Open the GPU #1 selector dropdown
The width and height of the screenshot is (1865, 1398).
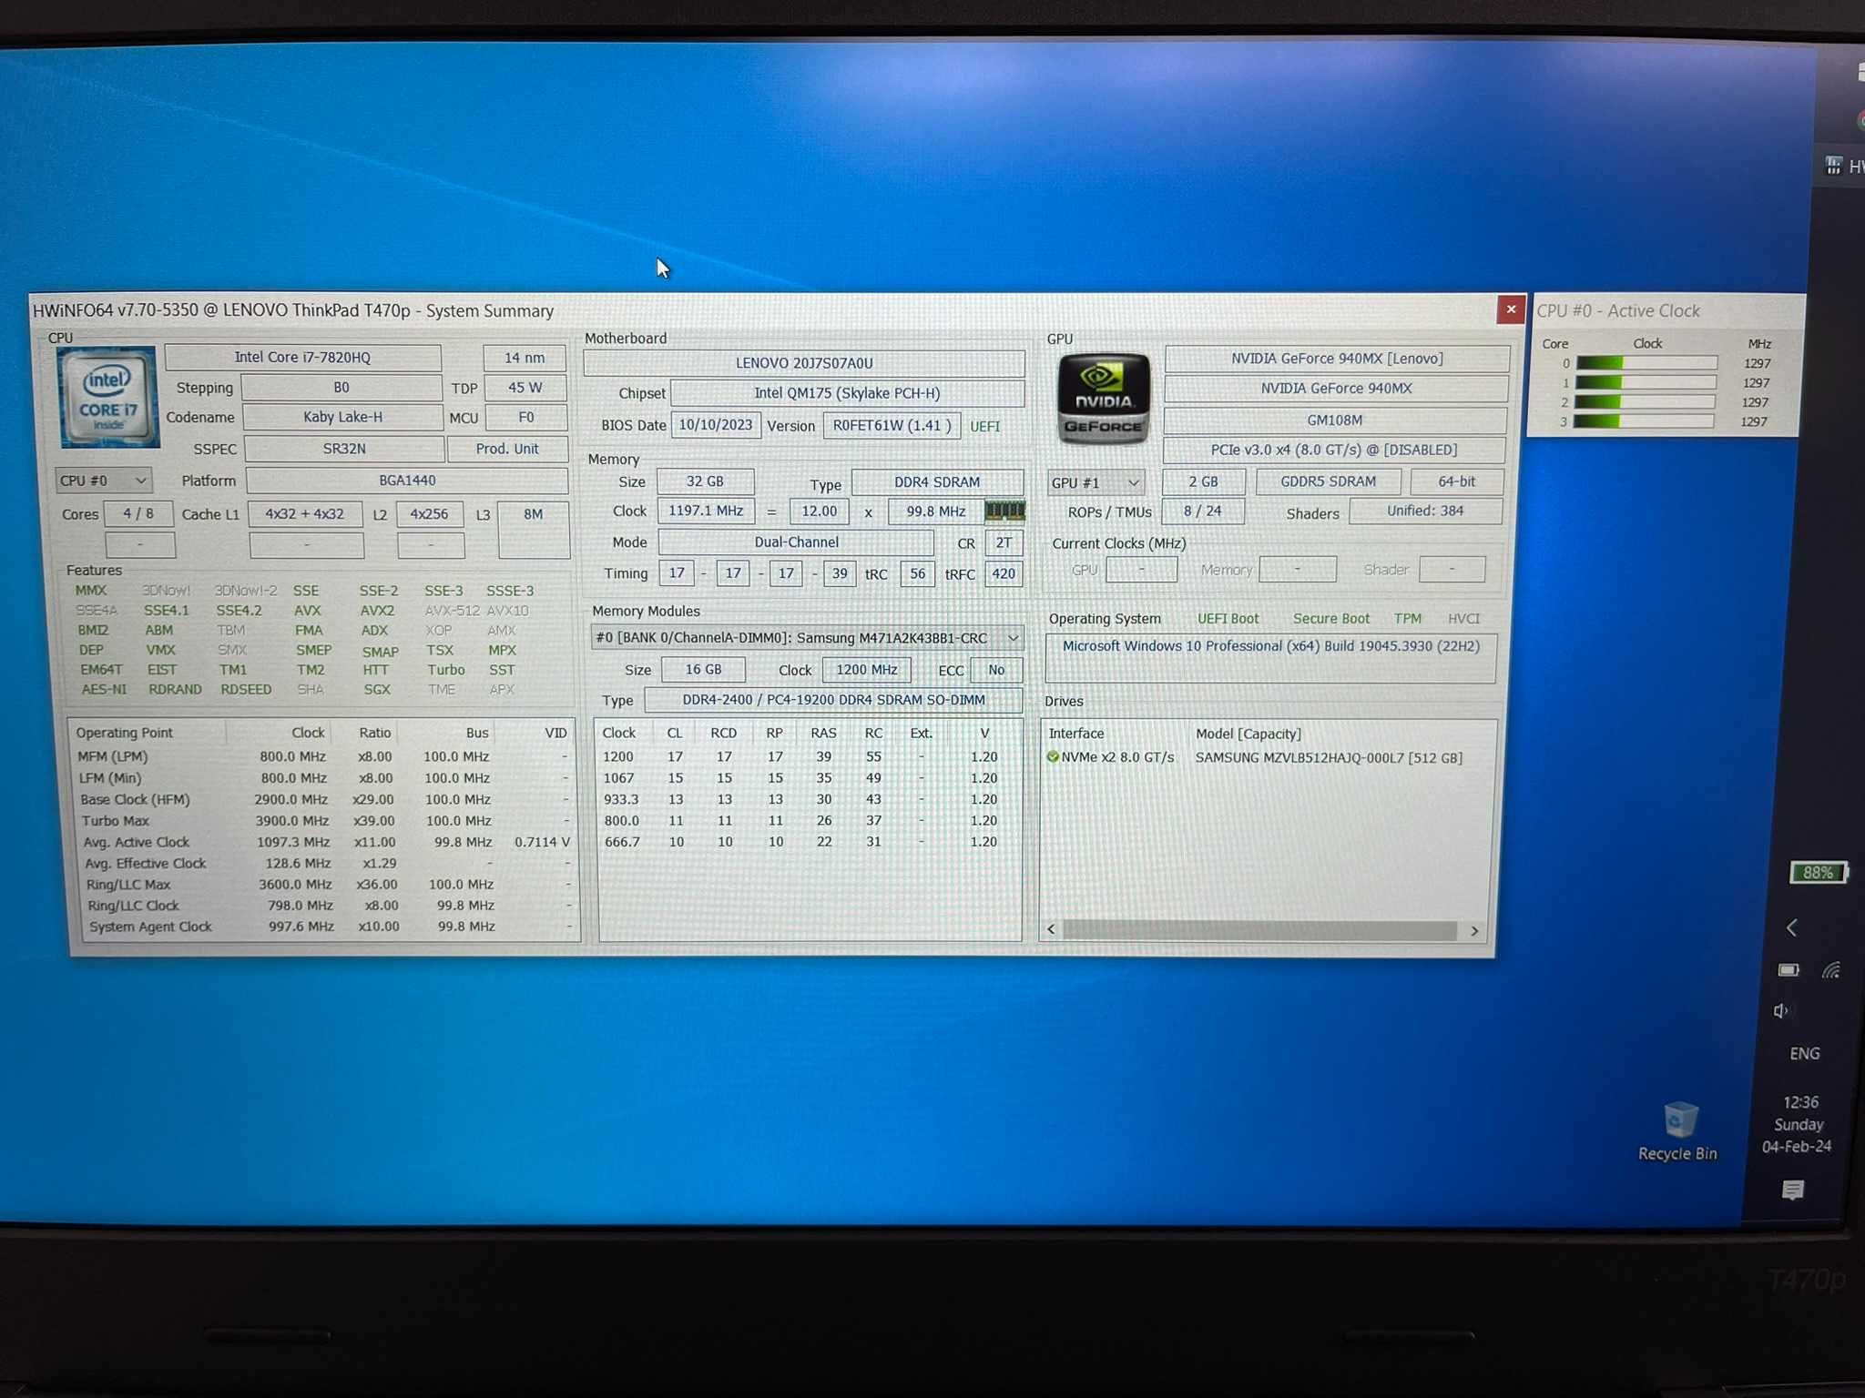pos(1095,482)
